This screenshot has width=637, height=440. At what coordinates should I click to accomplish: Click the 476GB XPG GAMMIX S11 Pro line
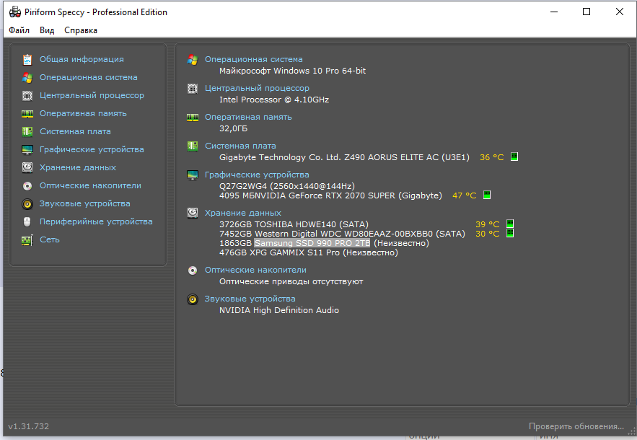click(x=309, y=252)
